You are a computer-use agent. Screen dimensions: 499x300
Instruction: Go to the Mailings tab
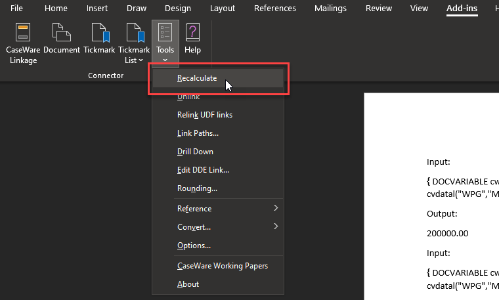coord(330,9)
